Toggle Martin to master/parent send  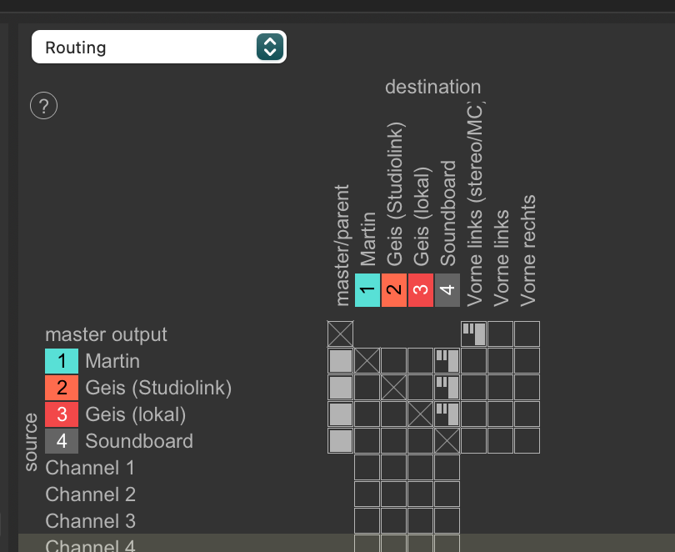pos(340,361)
